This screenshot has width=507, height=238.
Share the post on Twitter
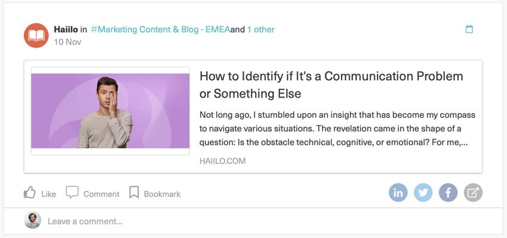[423, 193]
